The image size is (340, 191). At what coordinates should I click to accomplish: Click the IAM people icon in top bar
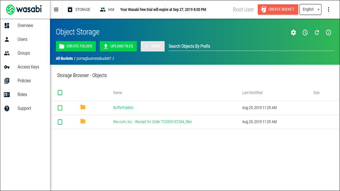[x=103, y=10]
